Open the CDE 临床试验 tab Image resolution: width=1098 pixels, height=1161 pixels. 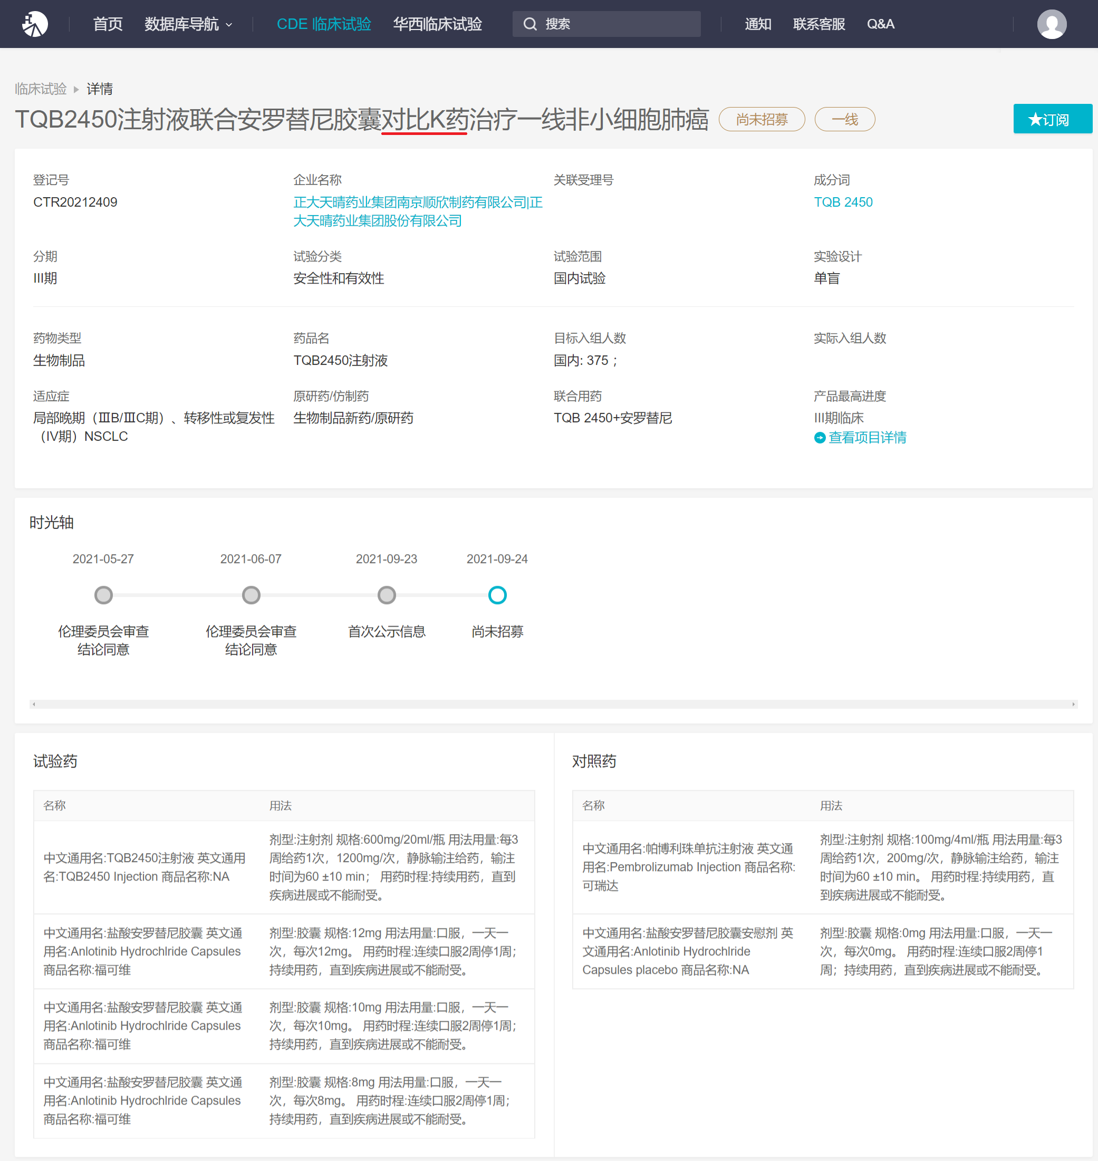tap(324, 24)
